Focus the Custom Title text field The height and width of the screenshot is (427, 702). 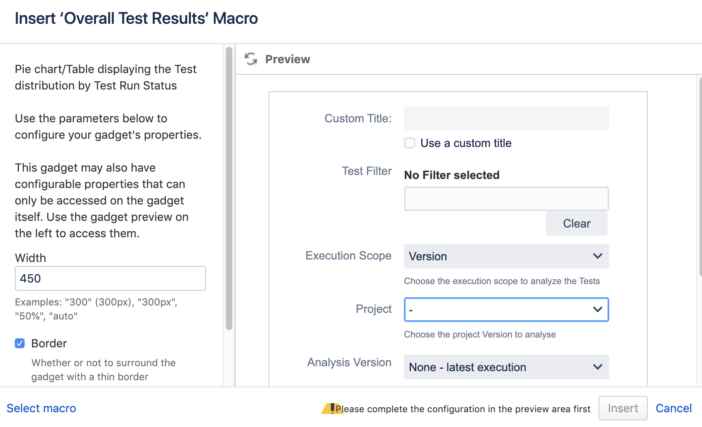(x=506, y=118)
